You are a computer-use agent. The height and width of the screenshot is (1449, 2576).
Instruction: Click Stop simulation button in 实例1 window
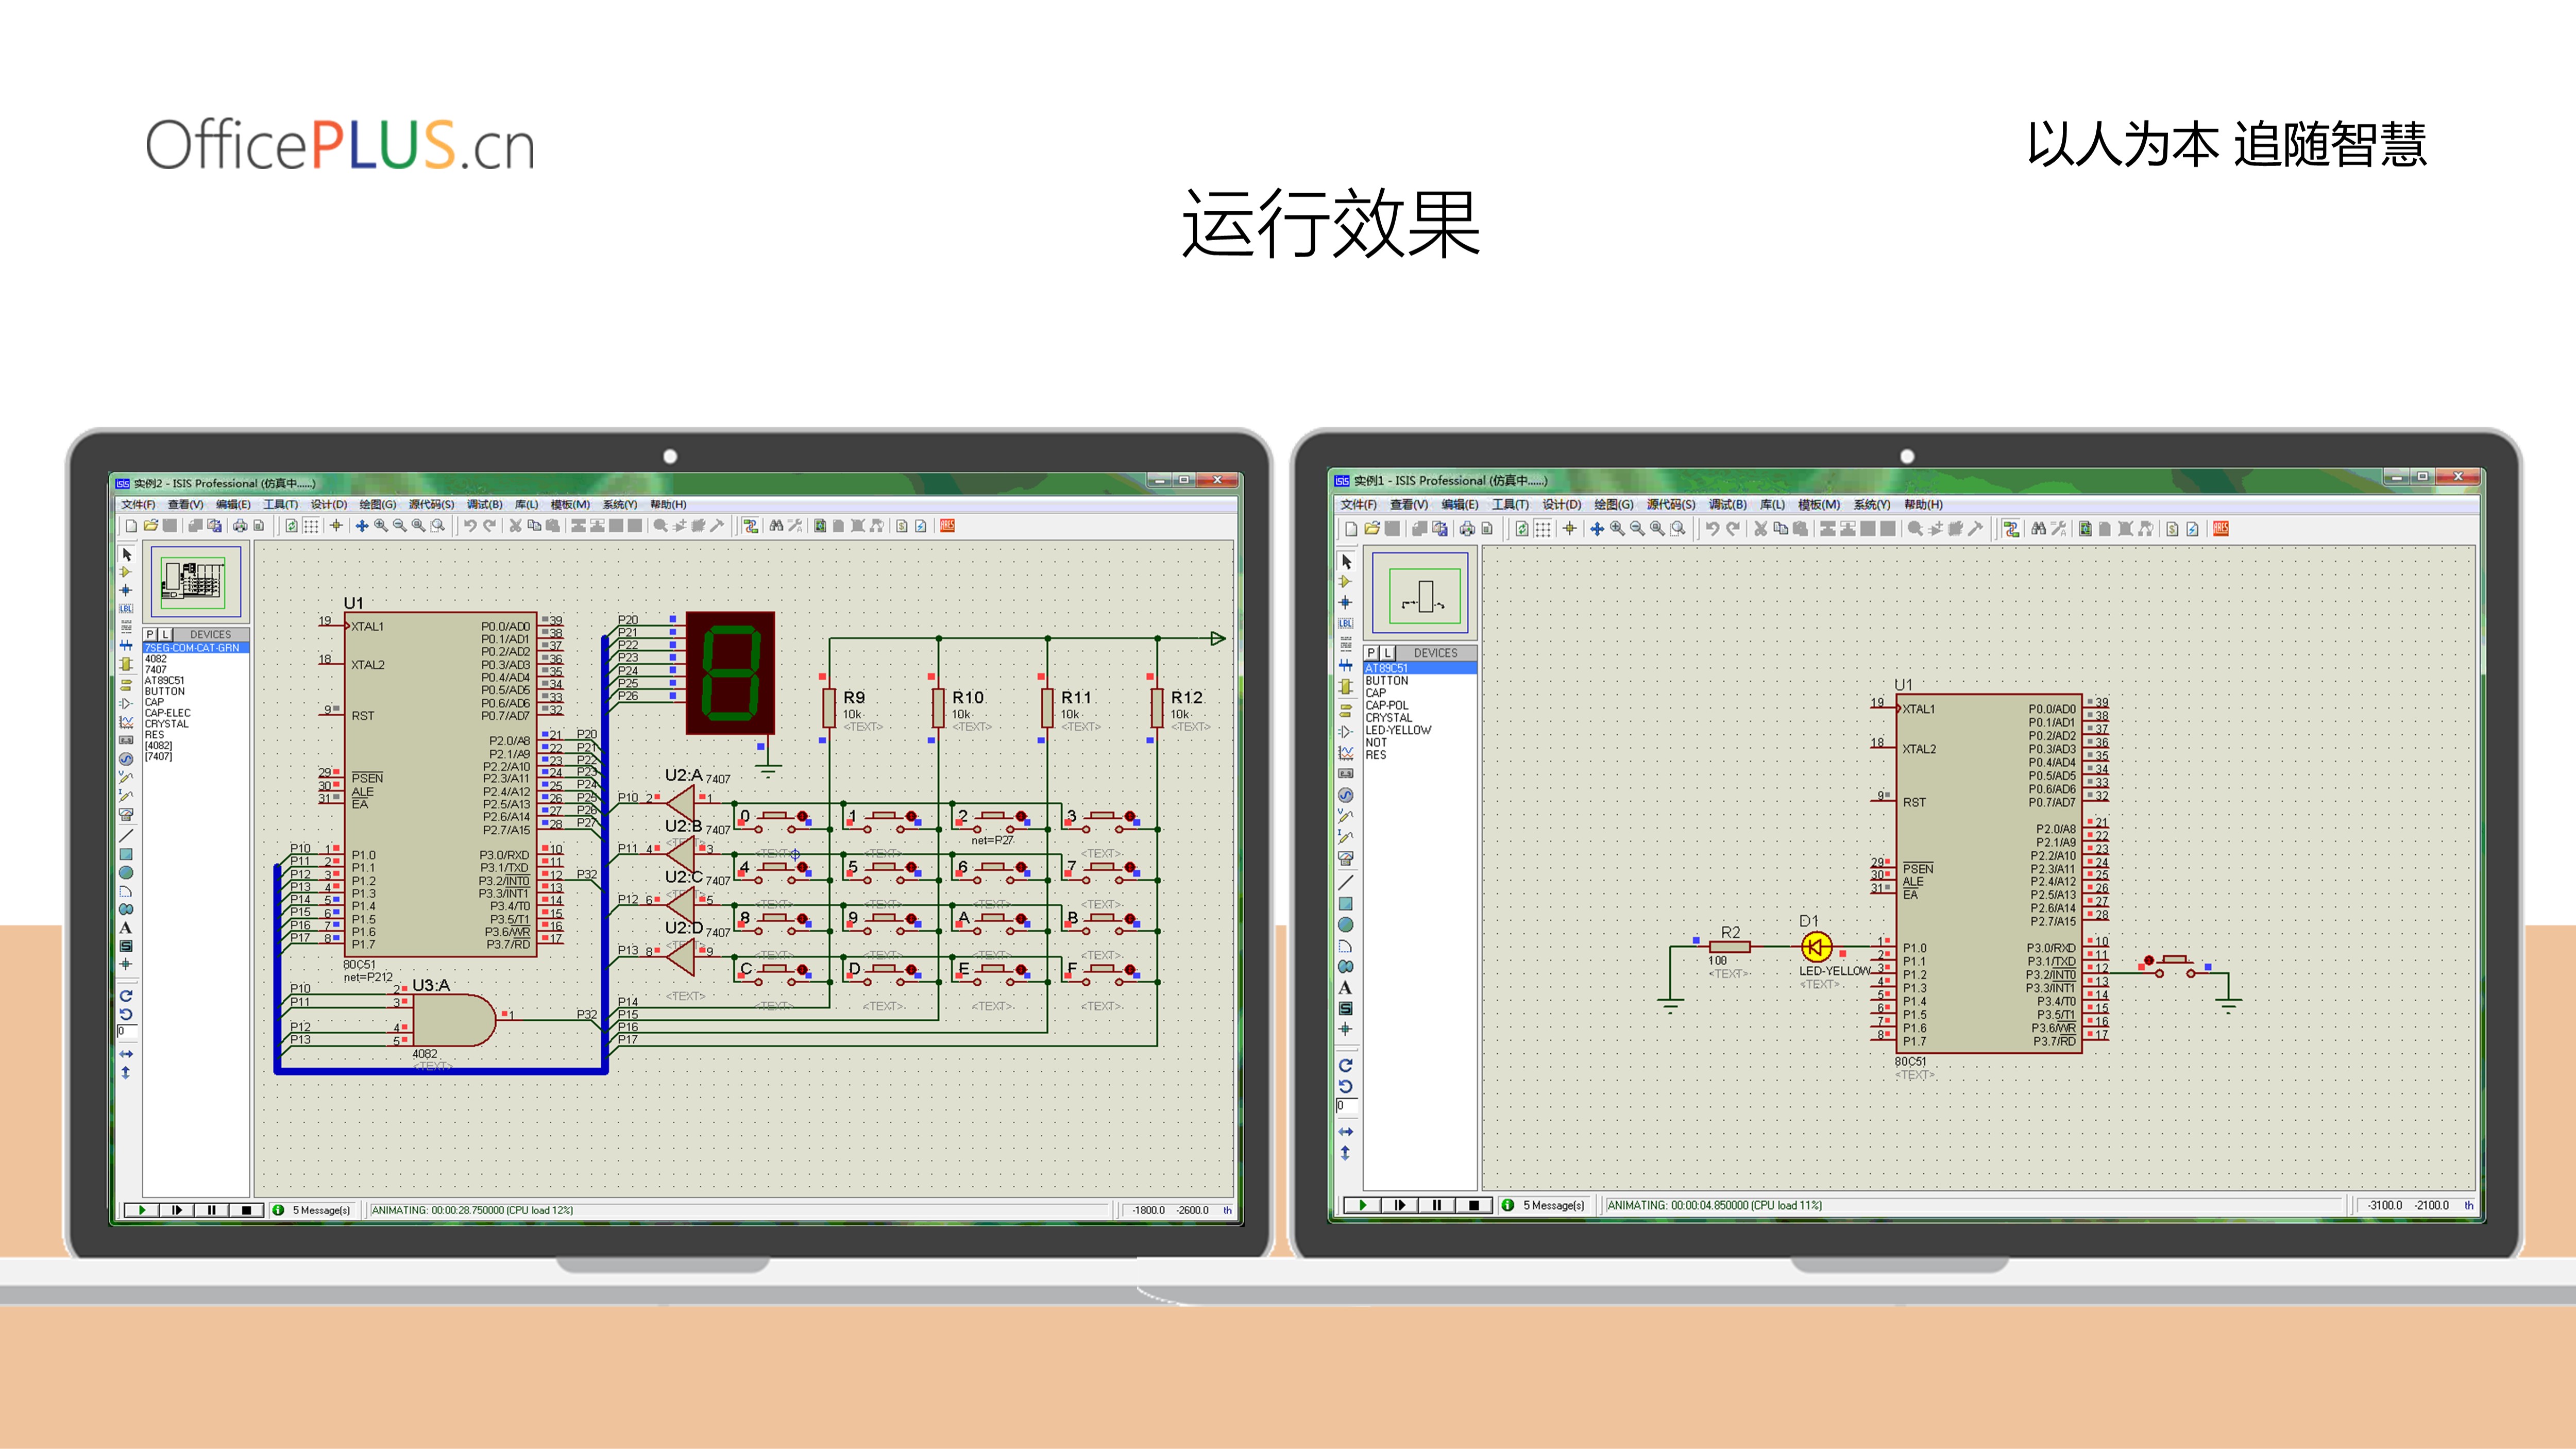pyautogui.click(x=1474, y=1205)
